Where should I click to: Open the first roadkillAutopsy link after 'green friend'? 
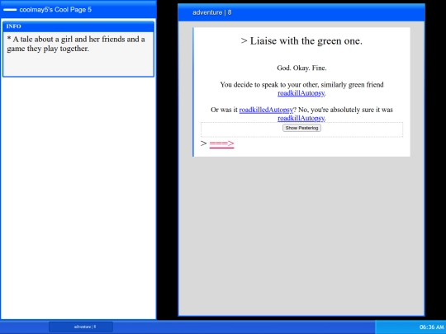point(301,93)
